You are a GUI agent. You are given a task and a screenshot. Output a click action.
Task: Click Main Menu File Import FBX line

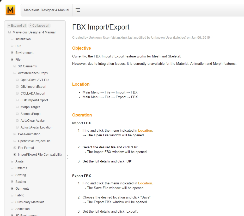[110, 92]
